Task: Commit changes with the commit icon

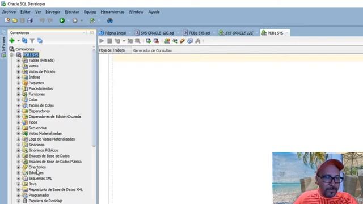Action: (x=149, y=41)
